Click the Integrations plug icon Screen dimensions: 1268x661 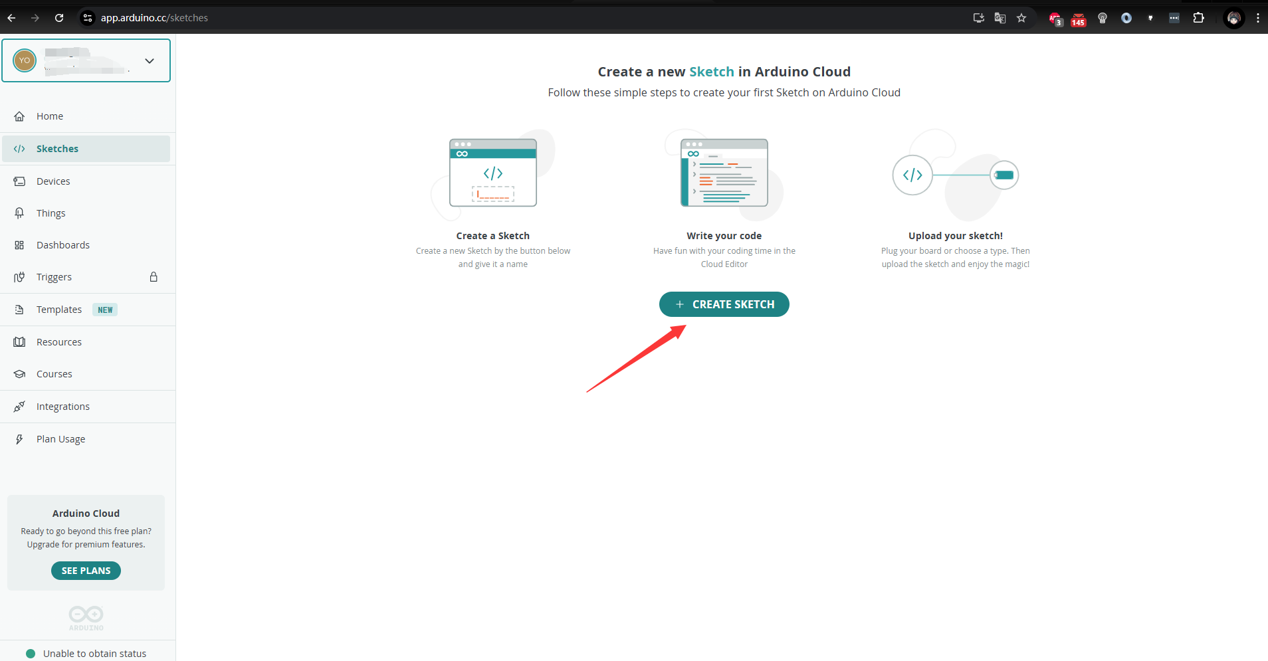point(19,407)
